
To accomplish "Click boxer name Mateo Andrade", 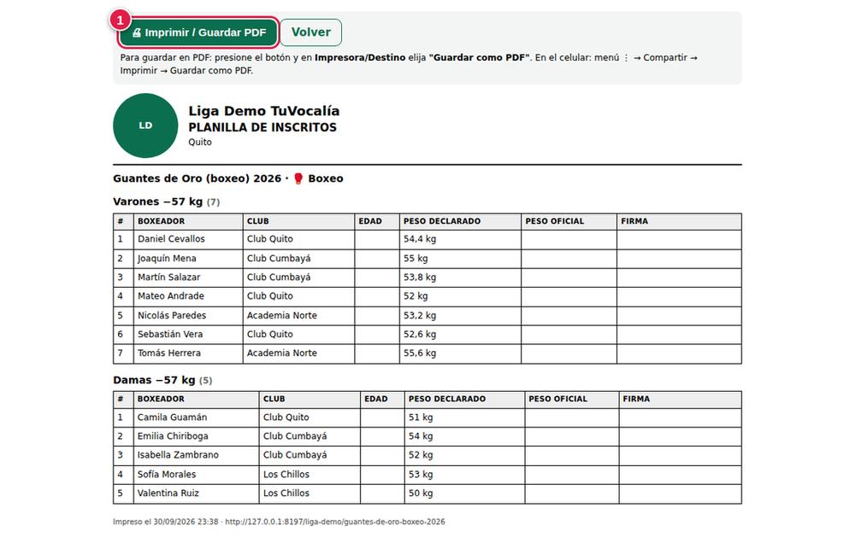I will (x=171, y=296).
